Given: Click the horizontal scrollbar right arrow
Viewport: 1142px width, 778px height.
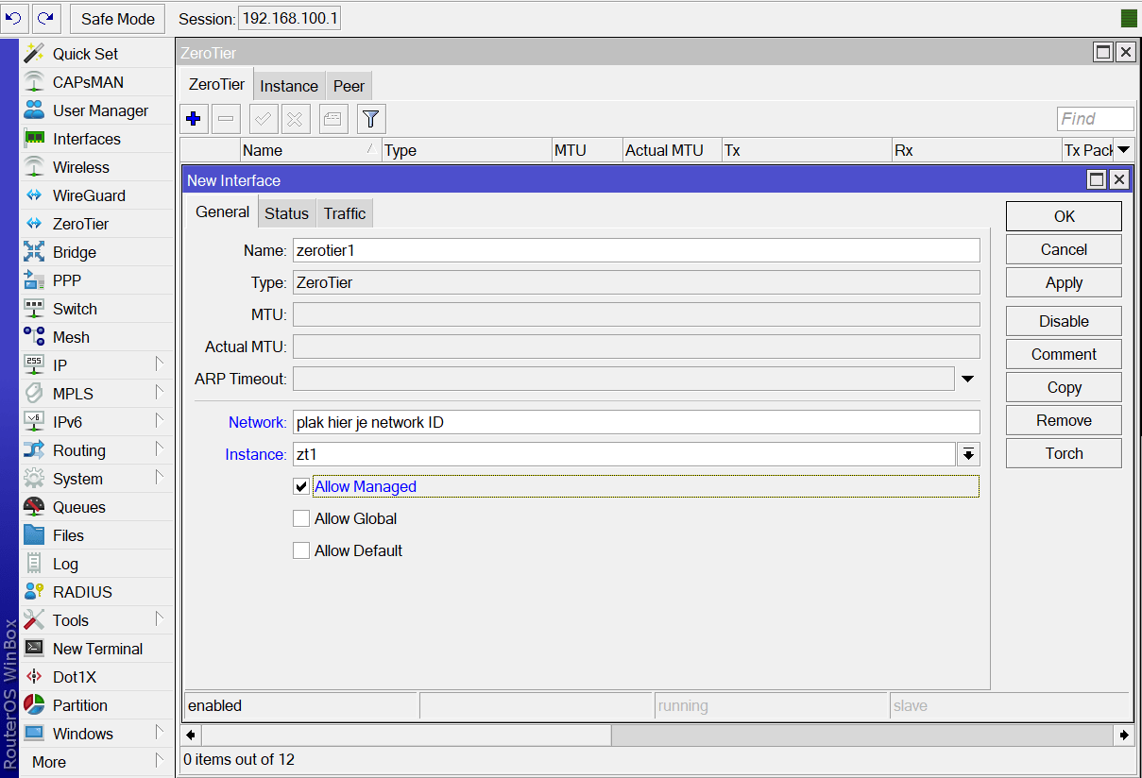Looking at the screenshot, I should click(x=1123, y=735).
